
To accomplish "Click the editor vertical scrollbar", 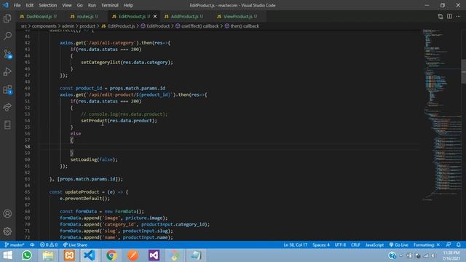I will tap(463, 71).
